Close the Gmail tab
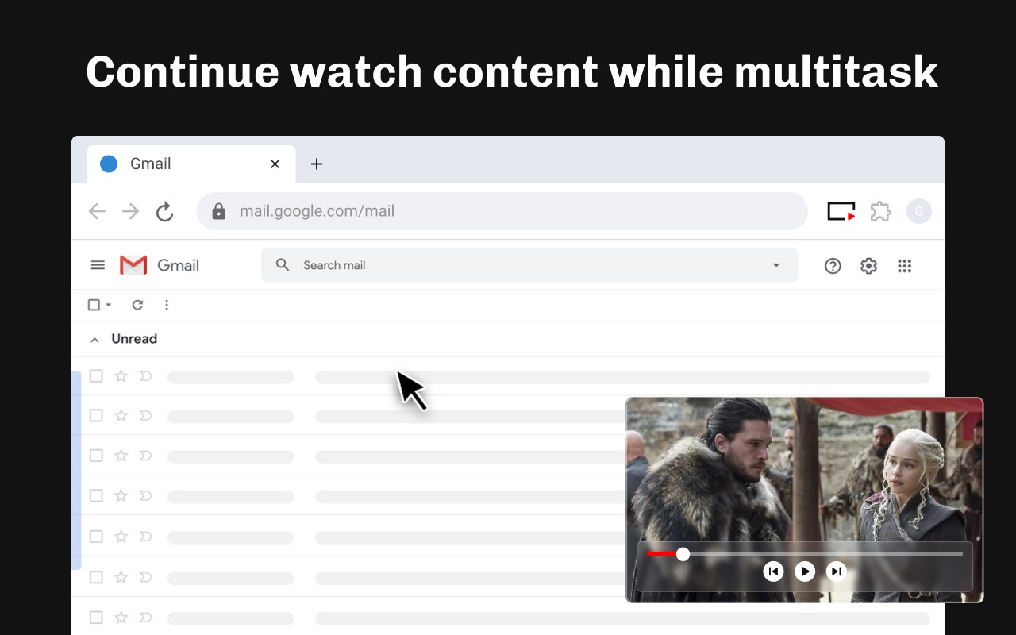 (275, 164)
